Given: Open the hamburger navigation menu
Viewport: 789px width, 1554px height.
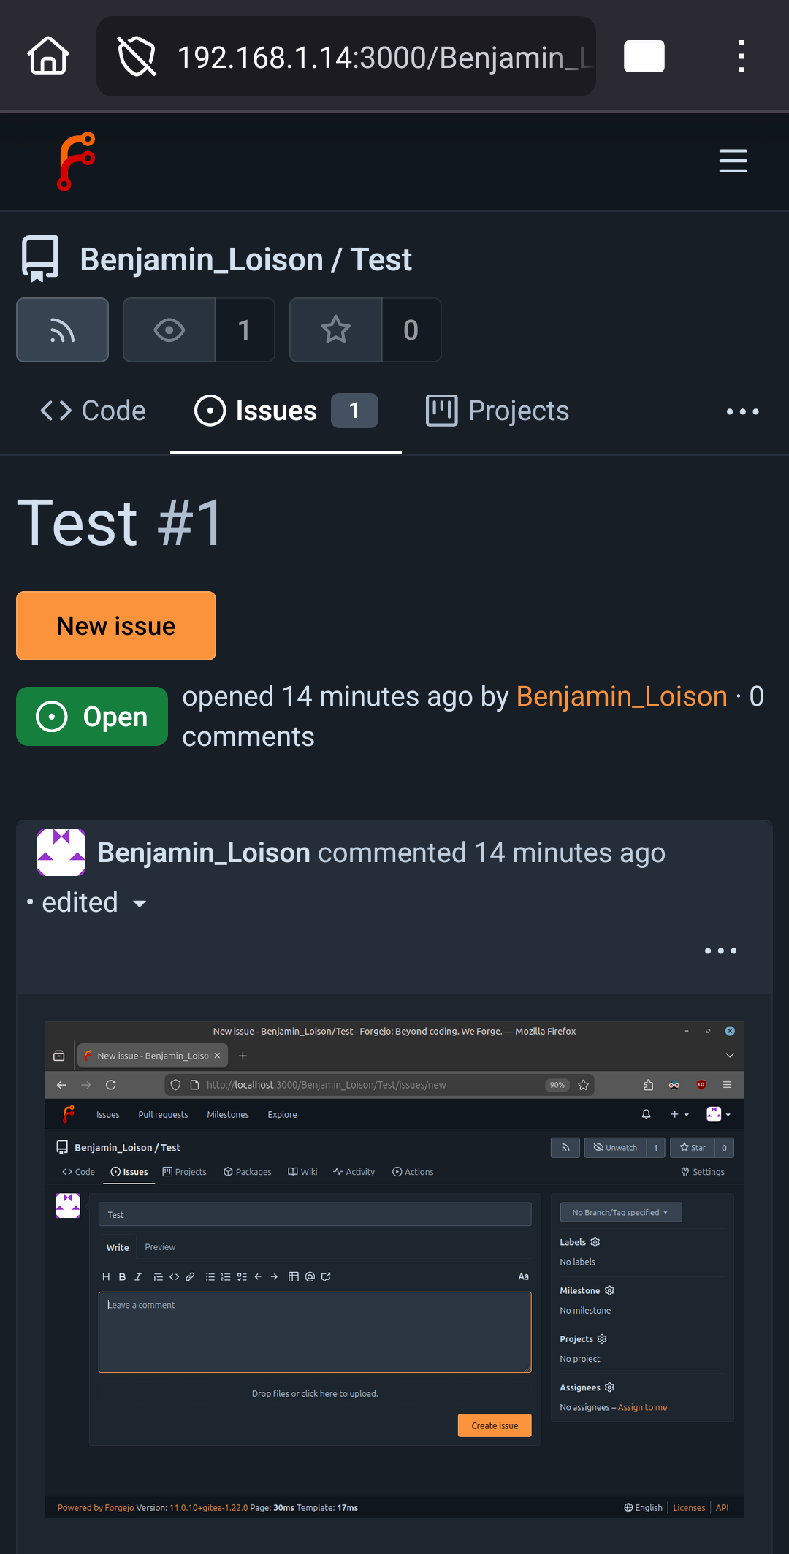Looking at the screenshot, I should coord(733,161).
